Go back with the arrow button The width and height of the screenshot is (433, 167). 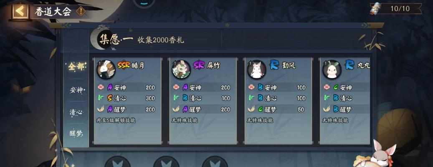[x=20, y=11]
